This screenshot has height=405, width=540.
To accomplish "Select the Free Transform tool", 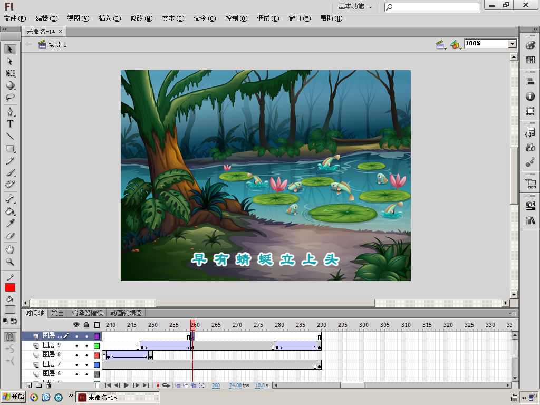I will tap(10, 73).
